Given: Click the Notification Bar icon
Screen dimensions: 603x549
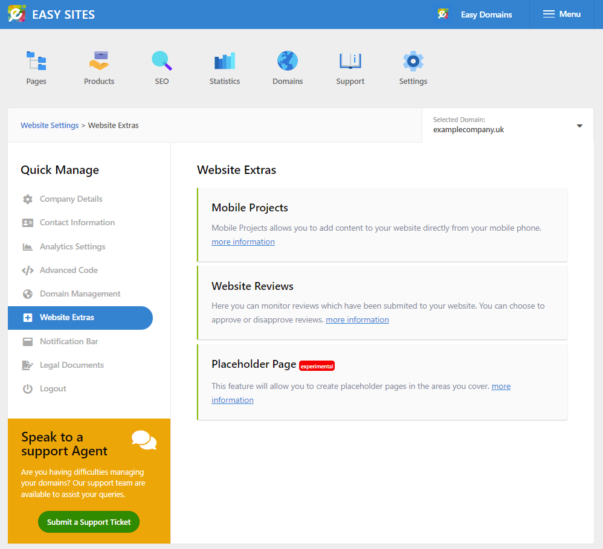Looking at the screenshot, I should [28, 342].
